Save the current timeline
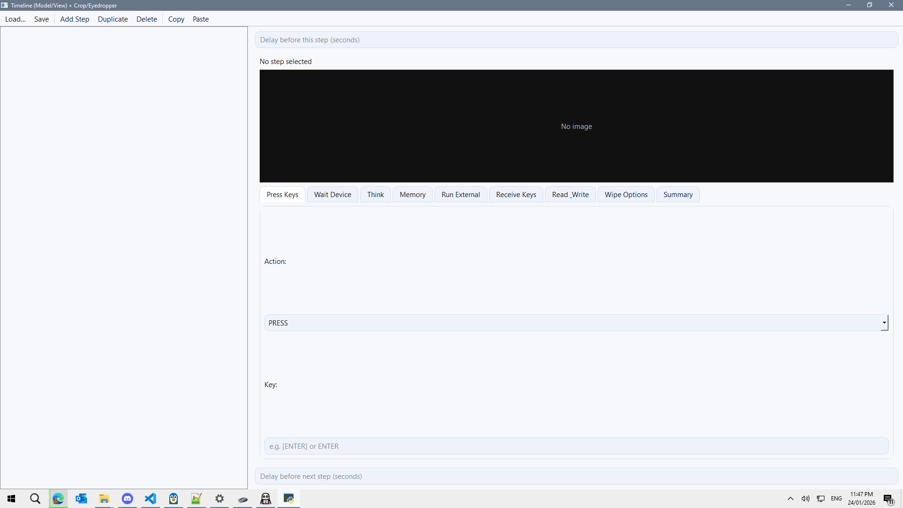This screenshot has height=508, width=903. (x=41, y=19)
